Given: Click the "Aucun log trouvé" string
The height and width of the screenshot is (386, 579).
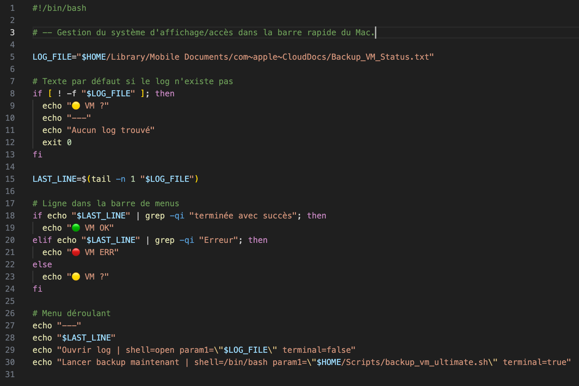Looking at the screenshot, I should pyautogui.click(x=111, y=130).
